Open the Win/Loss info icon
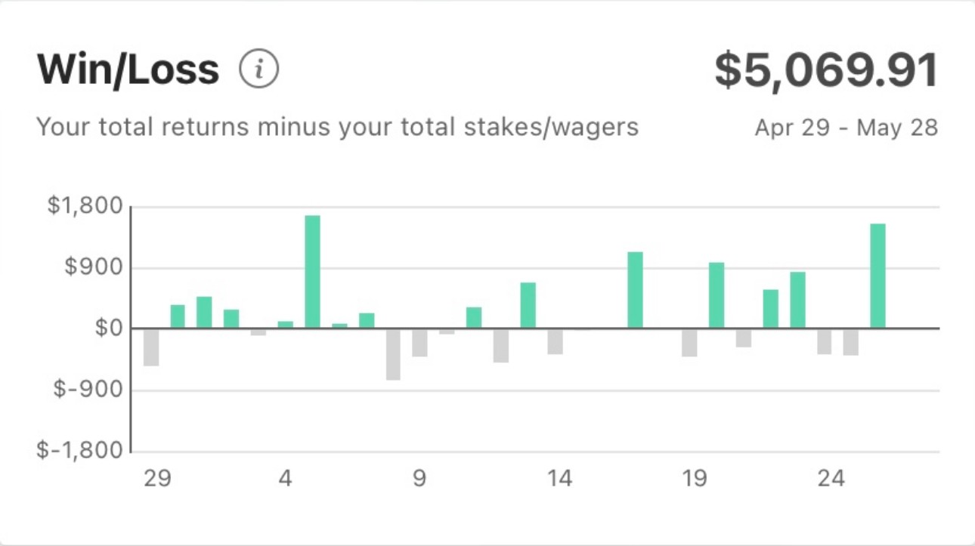Viewport: 975px width, 546px height. (x=259, y=70)
